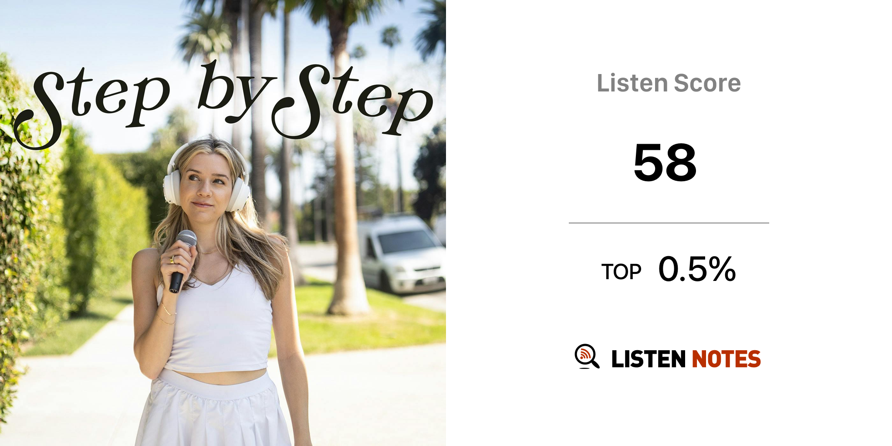Image resolution: width=892 pixels, height=446 pixels.
Task: Click the host's white skirt
Action: (x=213, y=409)
